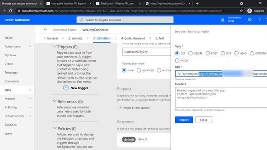This screenshot has width=267, height=150.
Task: Click the browser reload icon
Action: [10, 11]
